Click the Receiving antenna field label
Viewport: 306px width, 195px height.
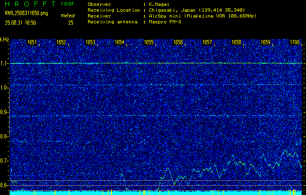tap(112, 22)
